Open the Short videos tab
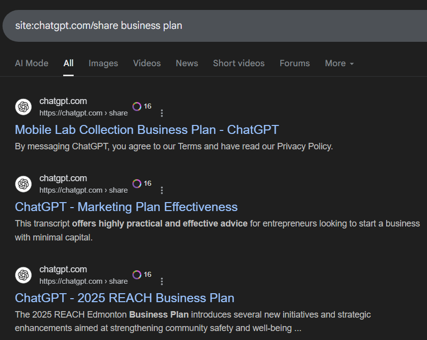This screenshot has width=427, height=340. point(238,63)
